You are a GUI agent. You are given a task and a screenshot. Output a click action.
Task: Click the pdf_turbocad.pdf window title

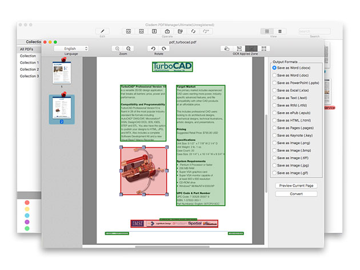(x=183, y=42)
